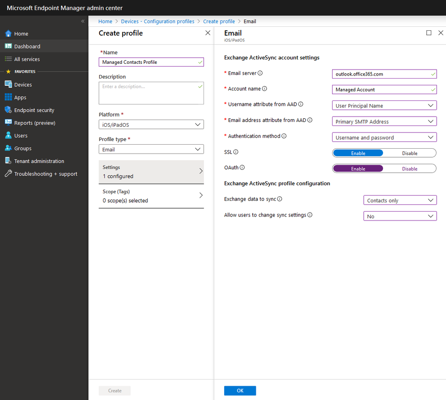Click the Devices icon in sidebar

8,84
